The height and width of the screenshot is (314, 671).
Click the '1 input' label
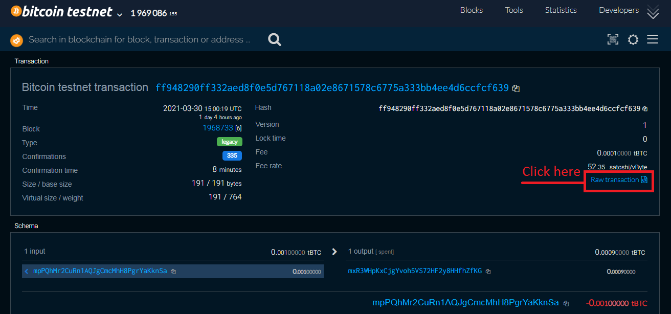[x=35, y=251]
